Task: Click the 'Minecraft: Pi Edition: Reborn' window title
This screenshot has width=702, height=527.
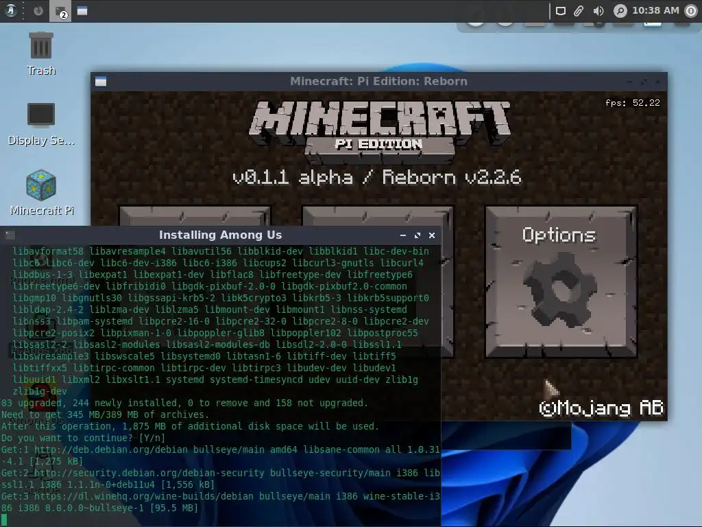Action: (378, 81)
